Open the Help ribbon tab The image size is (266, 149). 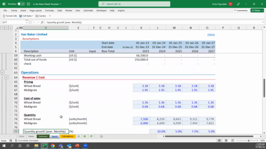[112, 10]
